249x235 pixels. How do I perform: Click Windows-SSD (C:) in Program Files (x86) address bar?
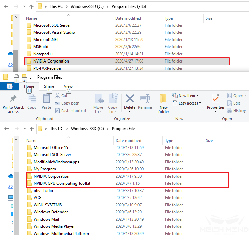(87, 6)
